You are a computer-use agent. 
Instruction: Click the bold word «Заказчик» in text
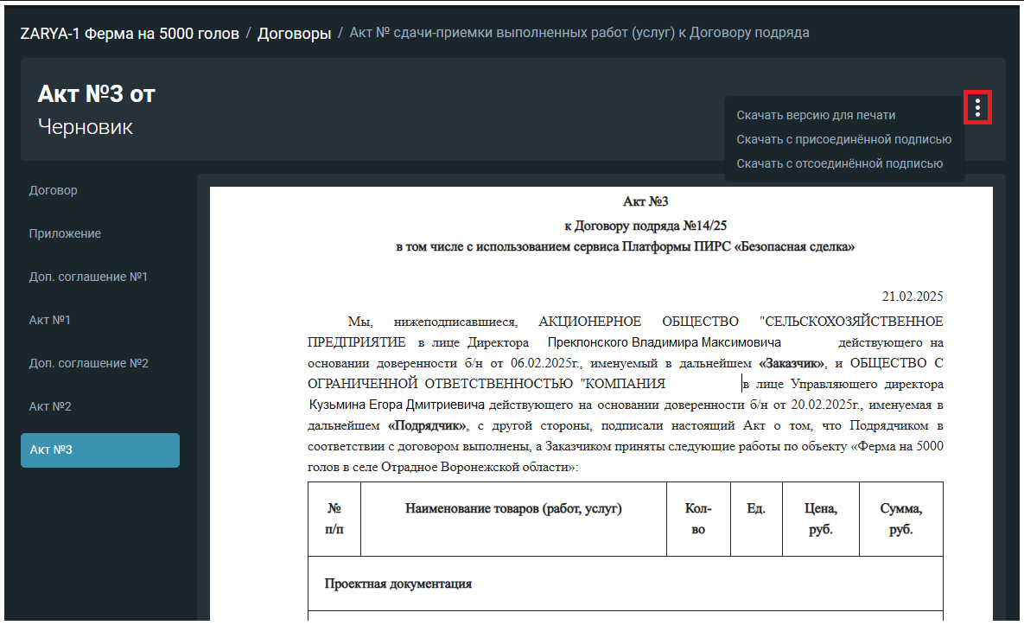tap(792, 363)
